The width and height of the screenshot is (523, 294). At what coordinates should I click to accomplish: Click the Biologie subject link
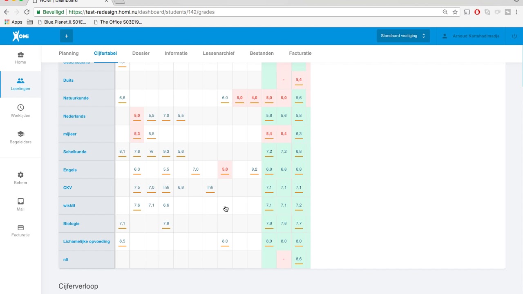pyautogui.click(x=71, y=224)
